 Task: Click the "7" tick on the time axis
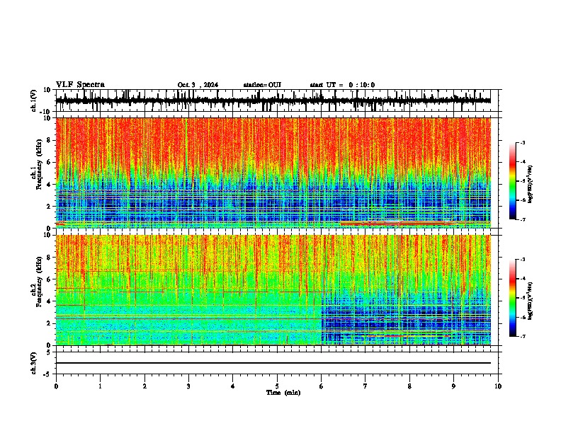point(365,386)
